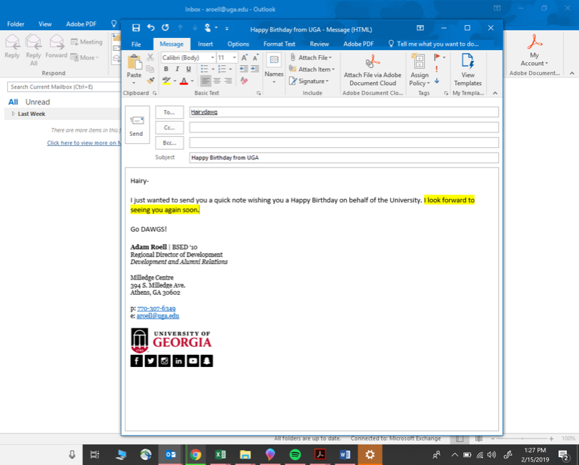Clear all formatting with the eraser icon

pos(244,80)
